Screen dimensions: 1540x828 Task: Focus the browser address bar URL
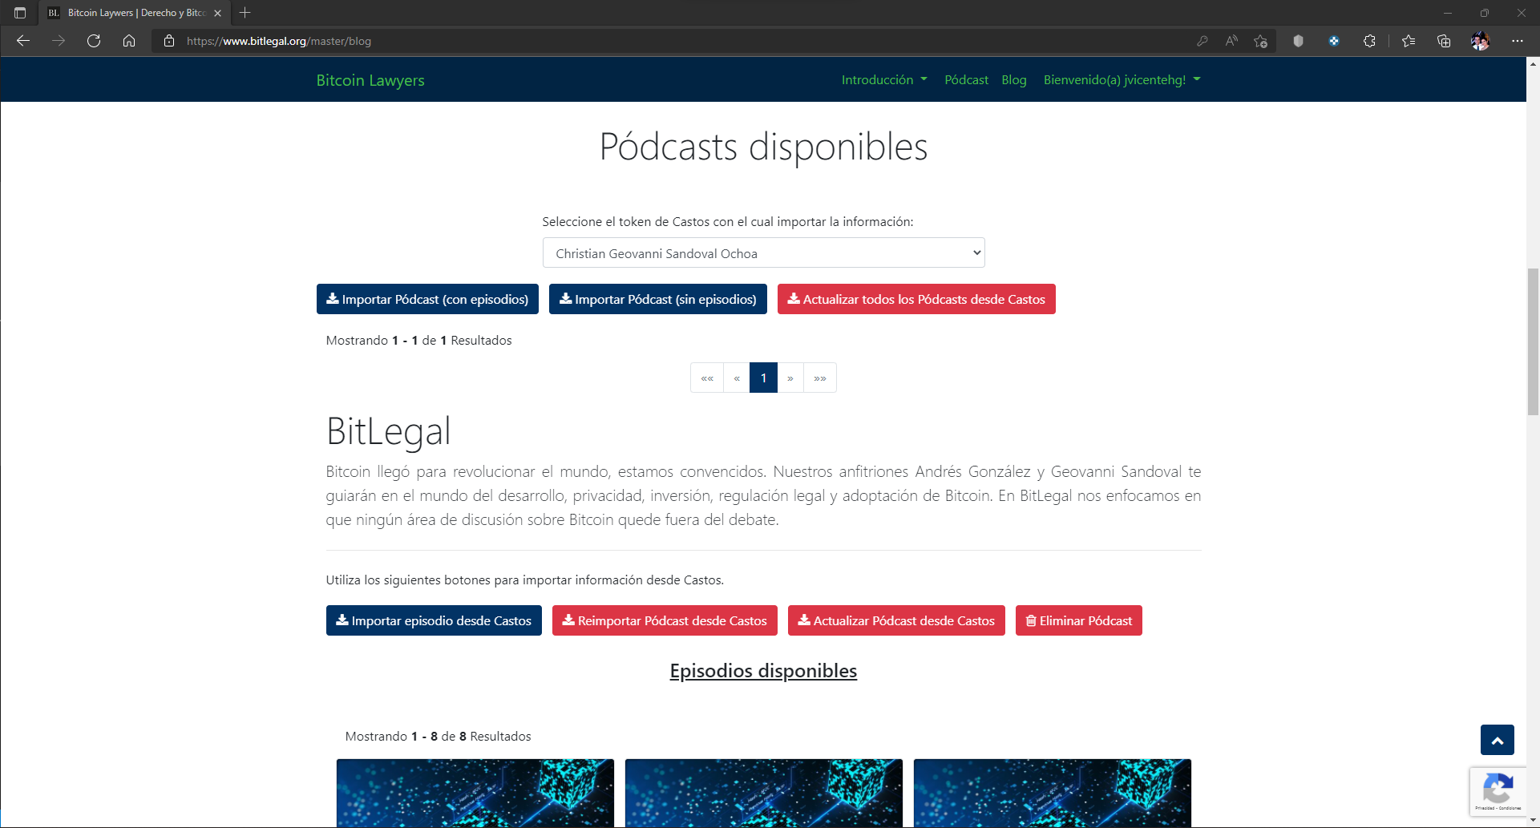[x=279, y=41]
